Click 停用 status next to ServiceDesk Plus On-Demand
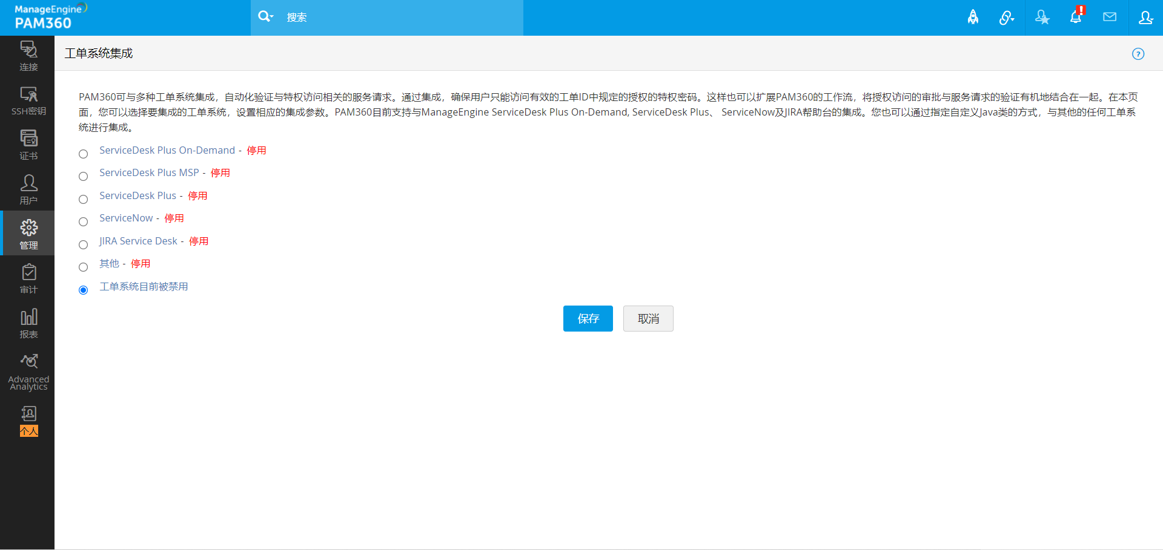 click(256, 150)
